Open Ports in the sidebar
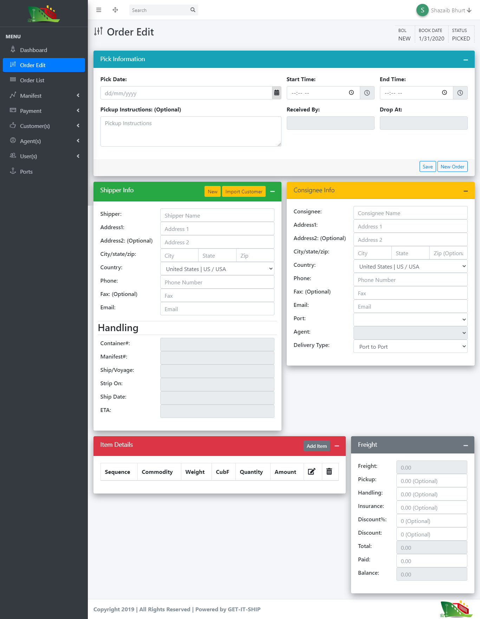Screen dimensions: 480x619 (x=44, y=172)
